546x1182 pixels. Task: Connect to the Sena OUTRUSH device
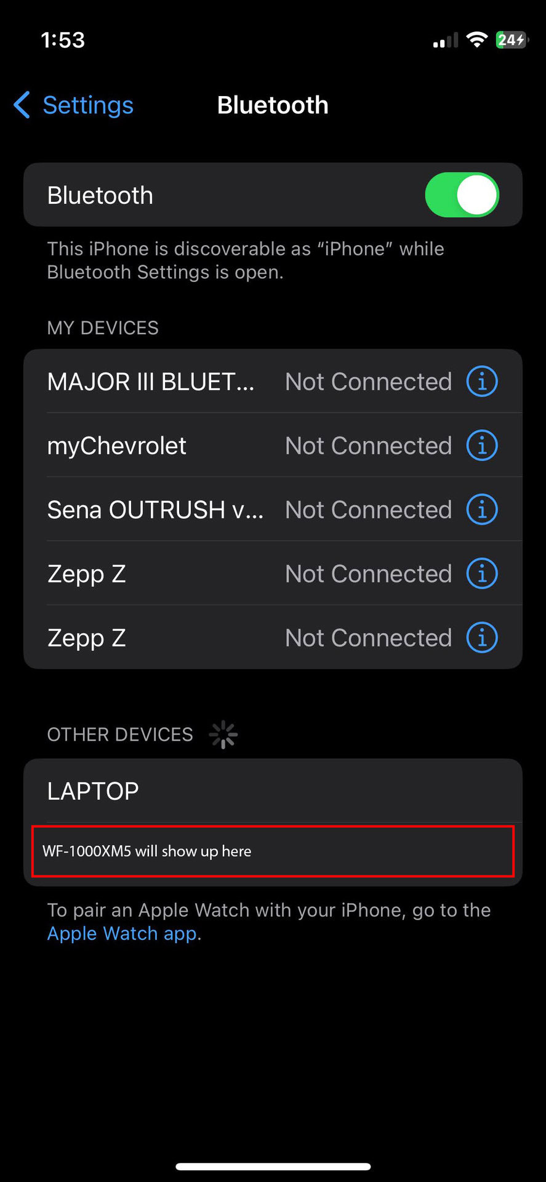point(155,510)
